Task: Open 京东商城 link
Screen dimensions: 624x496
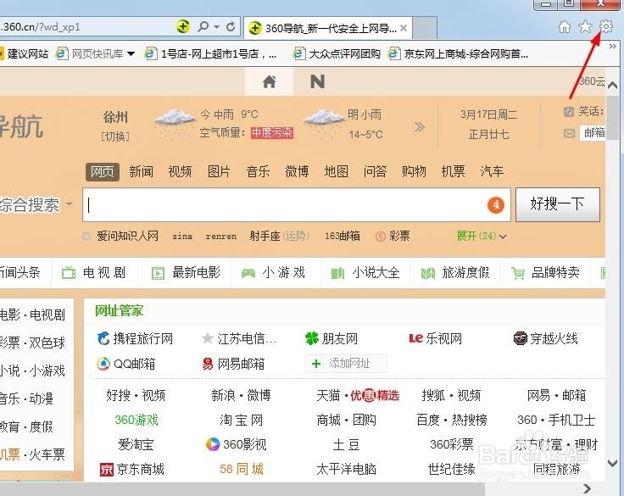Action: click(132, 470)
